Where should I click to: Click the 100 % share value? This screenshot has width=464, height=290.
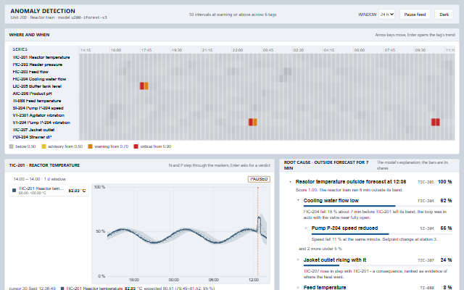[444, 182]
